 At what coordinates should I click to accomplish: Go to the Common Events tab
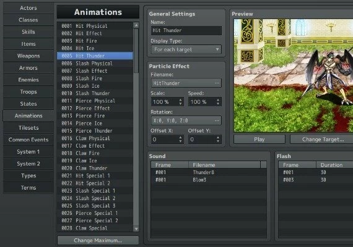[28, 140]
